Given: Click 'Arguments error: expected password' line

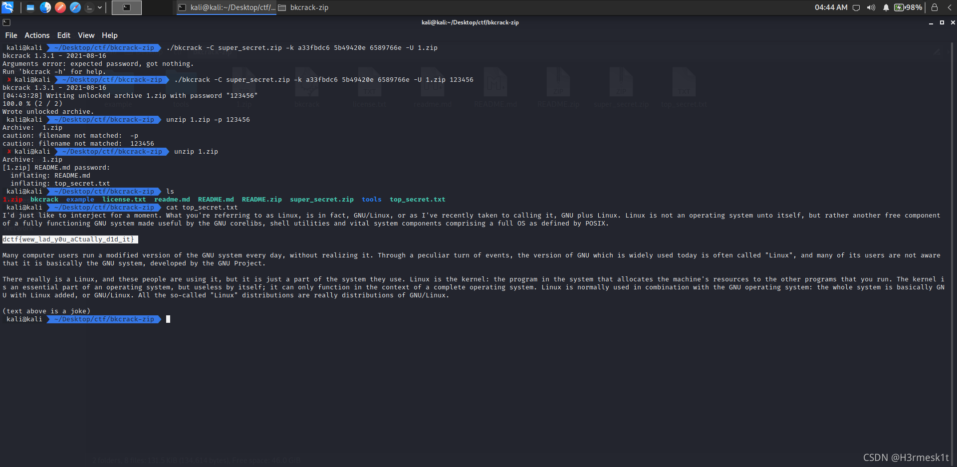Looking at the screenshot, I should pyautogui.click(x=98, y=64).
